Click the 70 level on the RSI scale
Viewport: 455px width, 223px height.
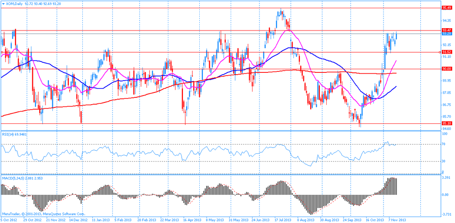point(444,144)
